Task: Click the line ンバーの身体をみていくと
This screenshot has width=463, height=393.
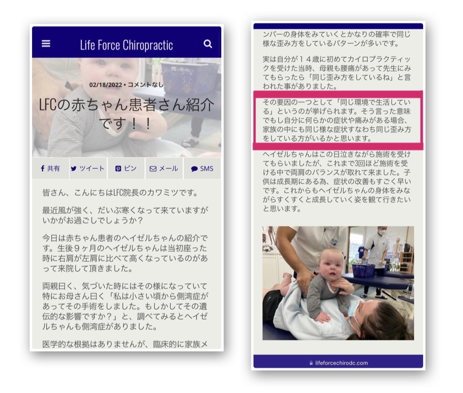Action: 337,34
